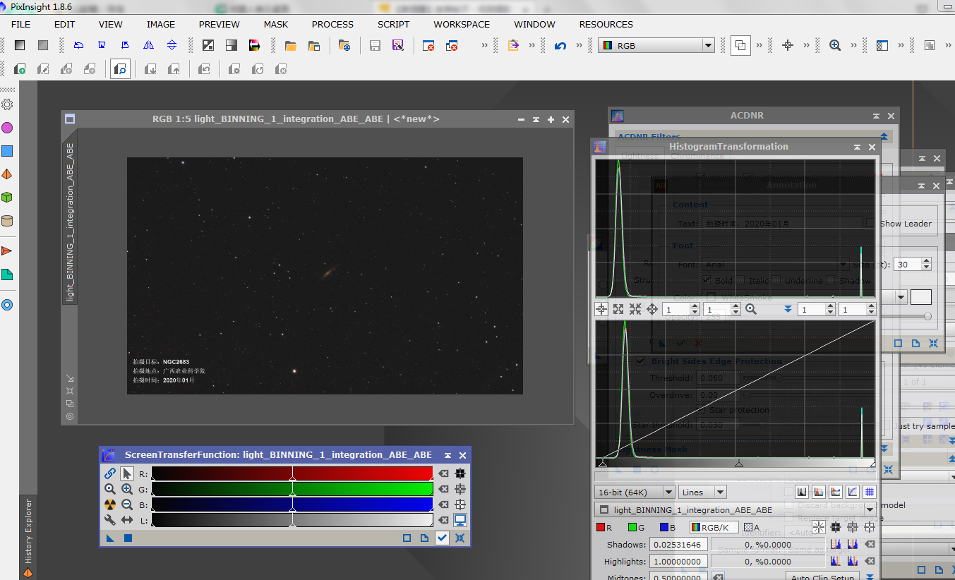Click the STF new instance triangle
The image size is (955, 580).
click(x=110, y=538)
